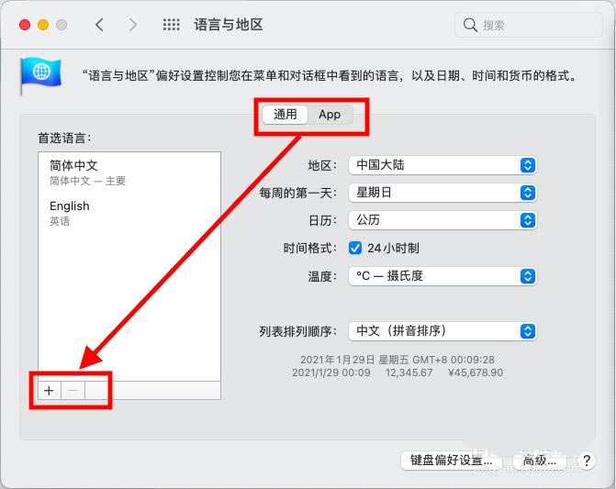Click the 语言与地区 window title
Viewport: 616px width, 489px height.
click(229, 25)
